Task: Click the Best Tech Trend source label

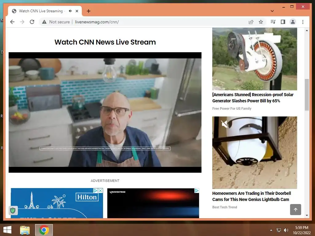Action: pos(225,207)
